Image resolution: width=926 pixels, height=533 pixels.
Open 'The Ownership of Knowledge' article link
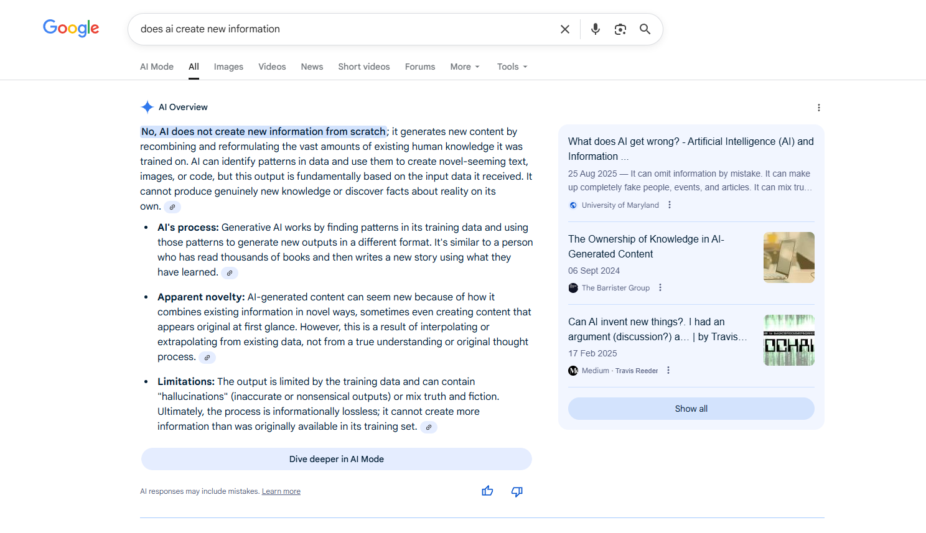(646, 246)
